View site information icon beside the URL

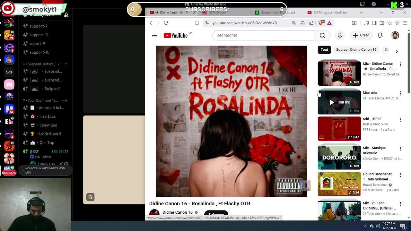point(207,23)
